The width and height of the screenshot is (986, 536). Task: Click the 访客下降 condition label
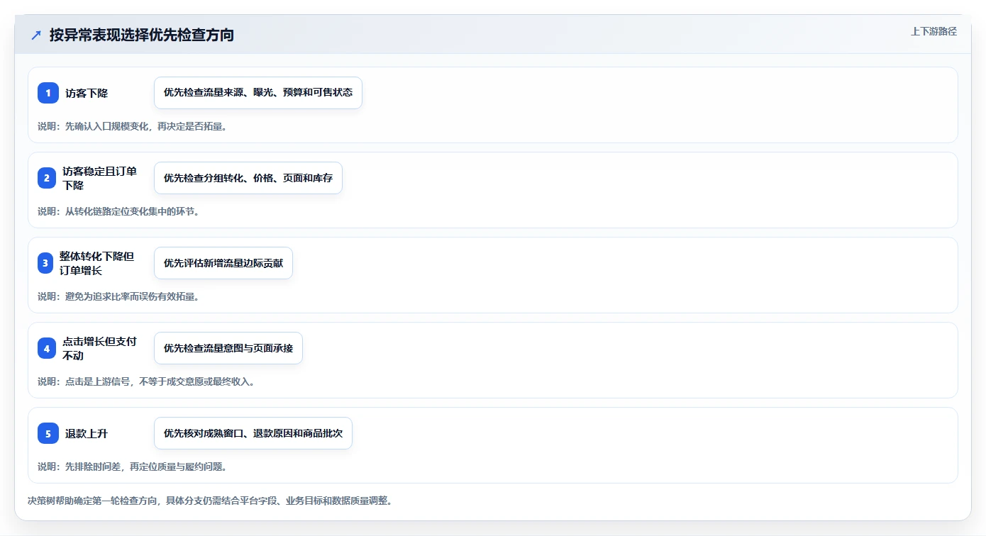pyautogui.click(x=87, y=93)
